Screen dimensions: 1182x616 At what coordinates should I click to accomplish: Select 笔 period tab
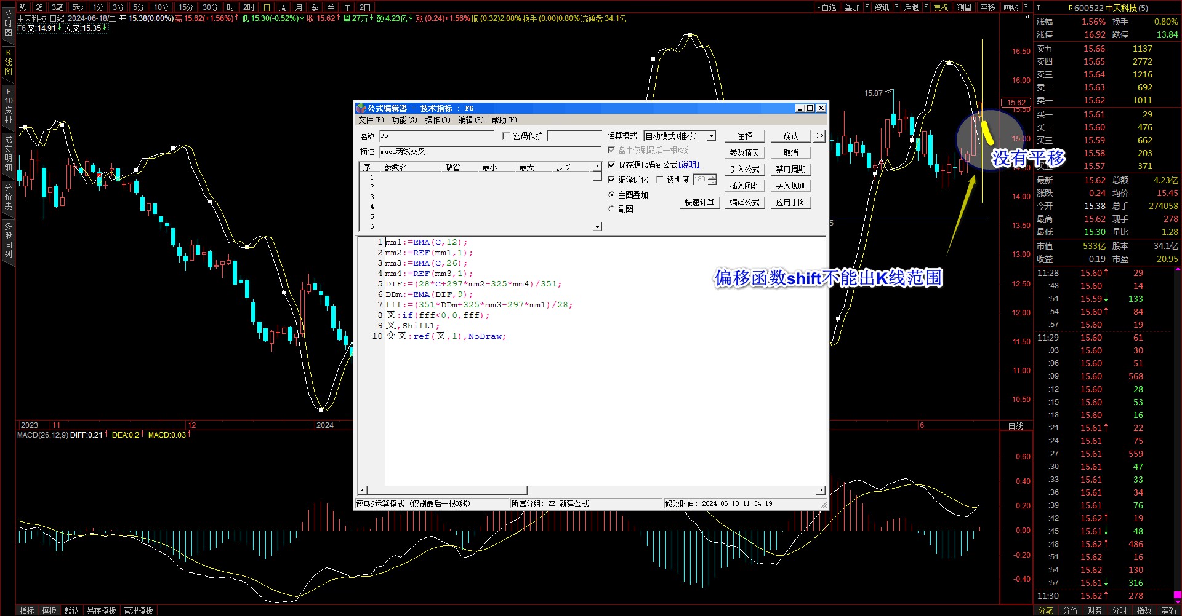pyautogui.click(x=39, y=7)
